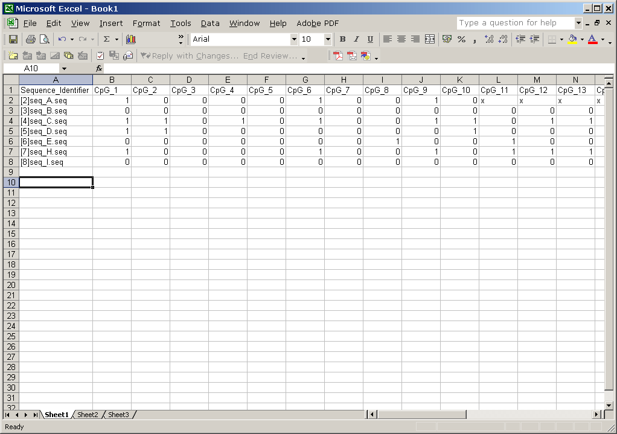Click the Create Microsoft Outlook Task icon
The image size is (617, 434).
[x=100, y=56]
